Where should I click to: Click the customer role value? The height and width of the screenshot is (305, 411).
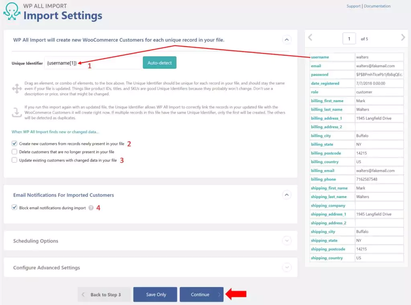point(364,92)
